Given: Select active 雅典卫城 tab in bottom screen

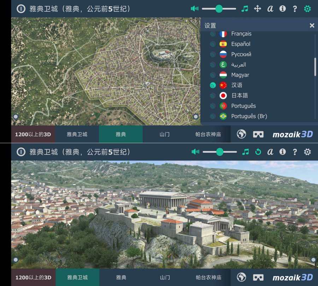Looking at the screenshot, I should [x=77, y=278].
